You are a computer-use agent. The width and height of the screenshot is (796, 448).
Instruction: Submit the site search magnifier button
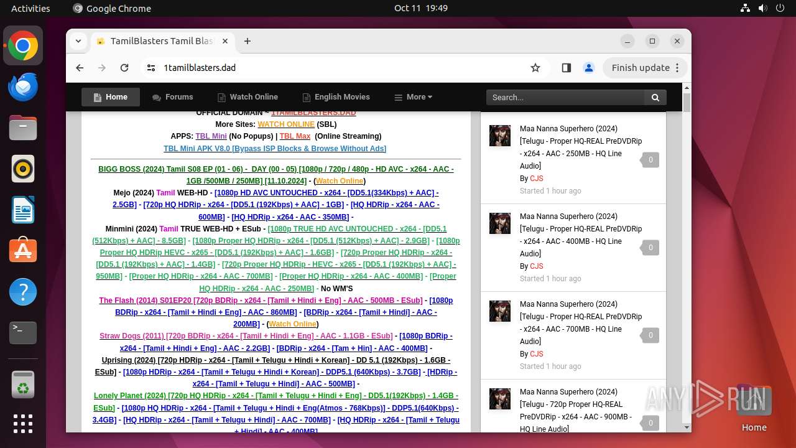[x=655, y=97]
